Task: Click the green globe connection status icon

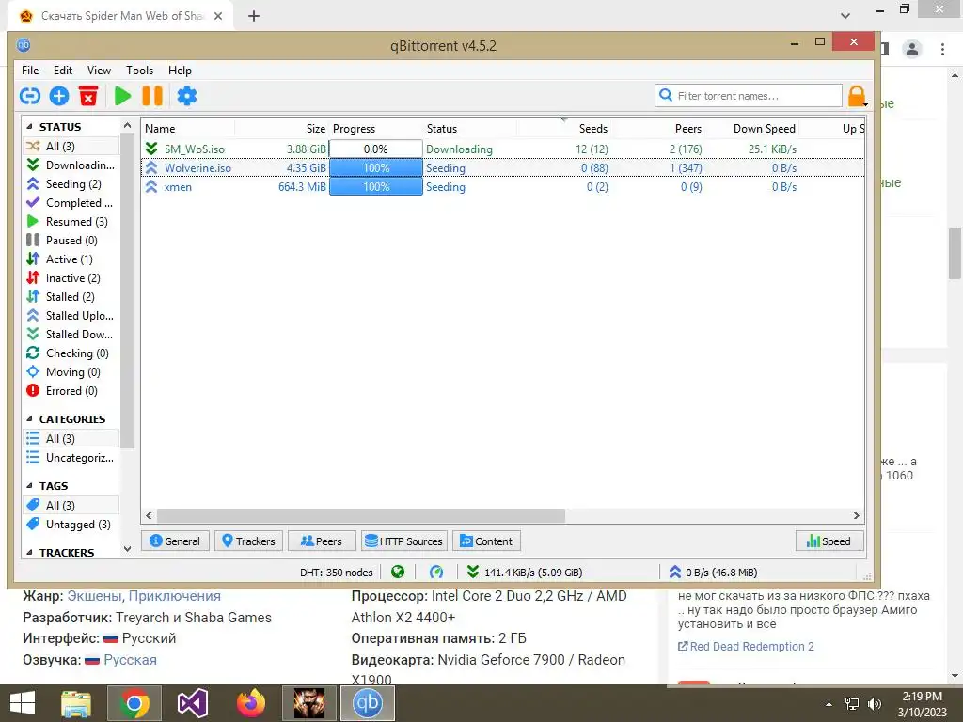Action: 398,573
